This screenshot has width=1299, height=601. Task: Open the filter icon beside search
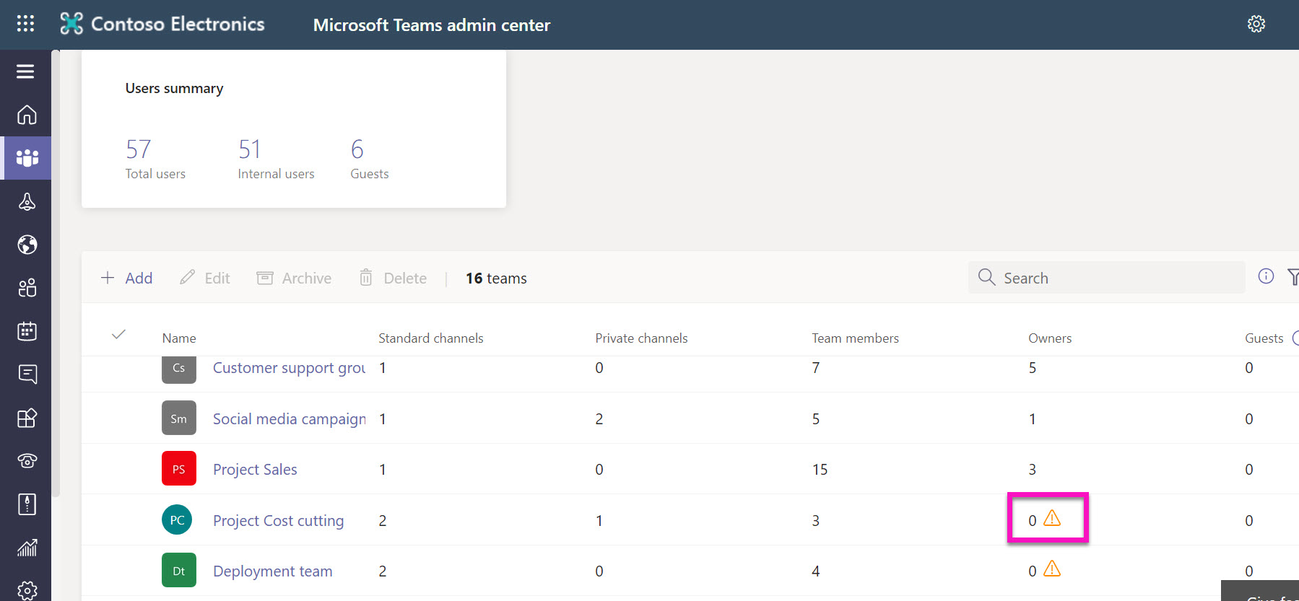(x=1293, y=277)
